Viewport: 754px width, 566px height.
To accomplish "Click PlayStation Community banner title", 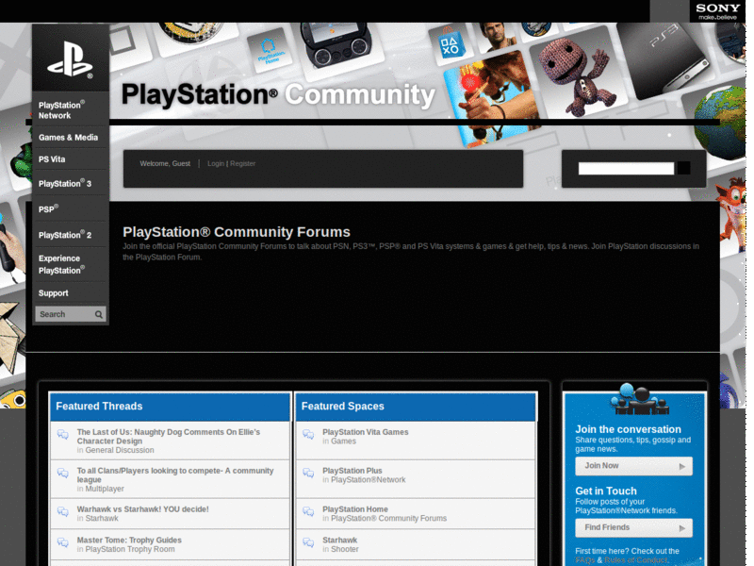I will (x=278, y=94).
